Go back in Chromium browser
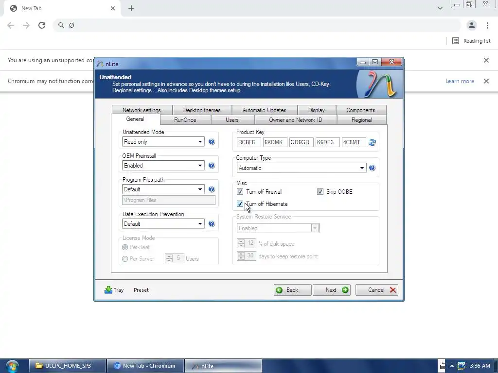Viewport: 498px width, 373px height. tap(11, 25)
